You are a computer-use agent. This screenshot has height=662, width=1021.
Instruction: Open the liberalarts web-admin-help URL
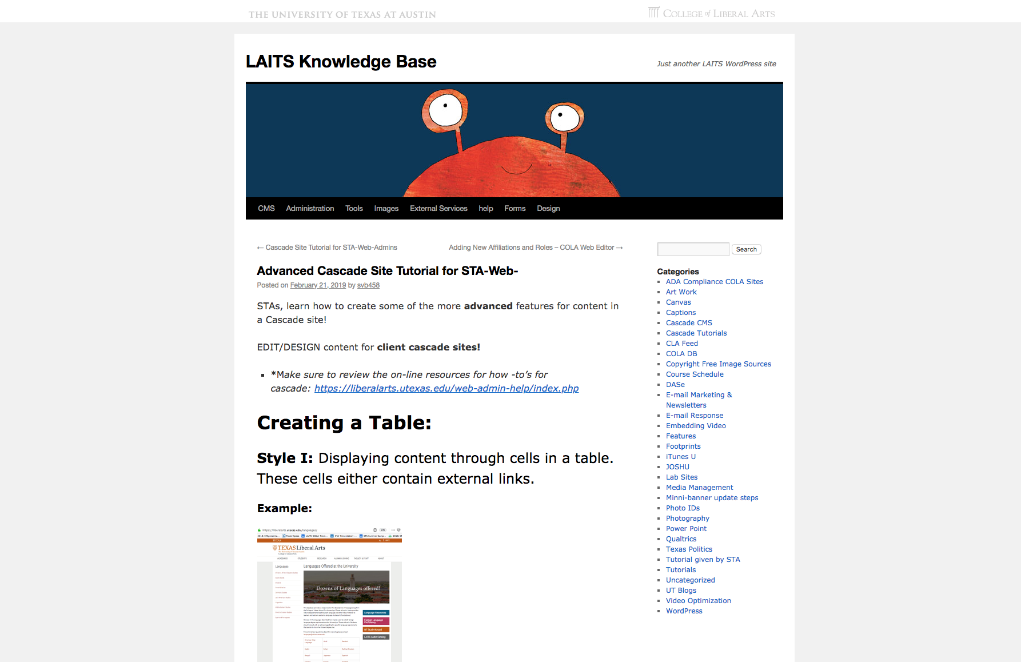pyautogui.click(x=446, y=389)
